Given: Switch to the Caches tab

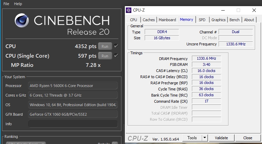Looking at the screenshot, I should tap(149, 20).
